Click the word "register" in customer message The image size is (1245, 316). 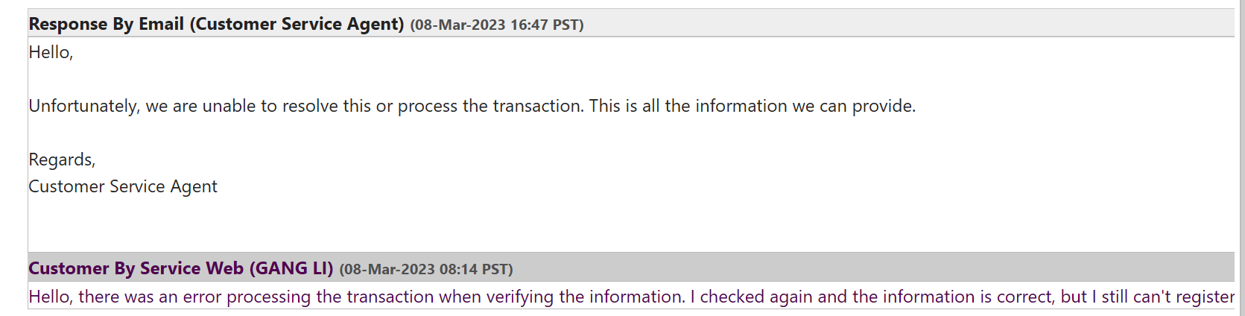pos(1205,297)
